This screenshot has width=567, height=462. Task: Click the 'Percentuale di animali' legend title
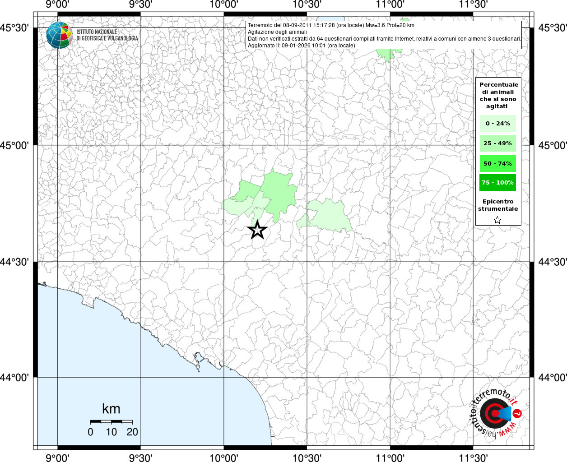click(499, 95)
